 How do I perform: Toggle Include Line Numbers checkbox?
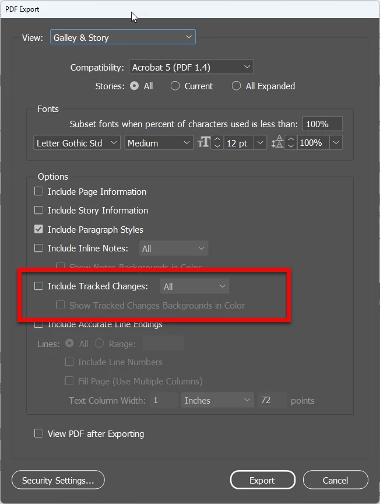click(69, 362)
